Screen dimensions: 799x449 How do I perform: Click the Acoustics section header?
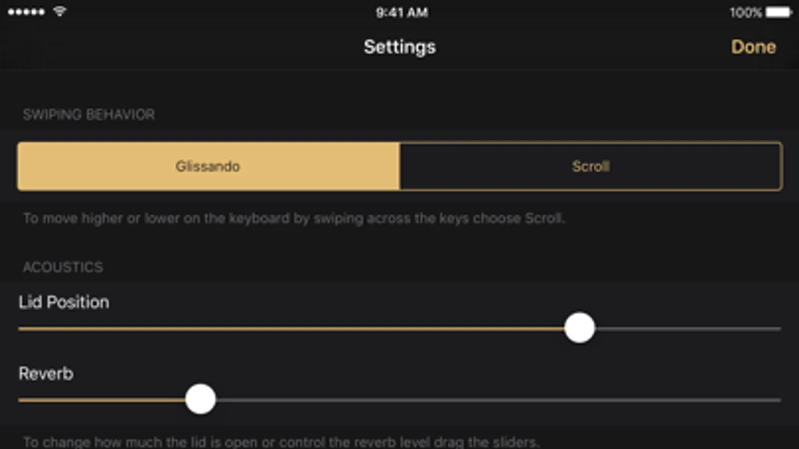tap(63, 267)
